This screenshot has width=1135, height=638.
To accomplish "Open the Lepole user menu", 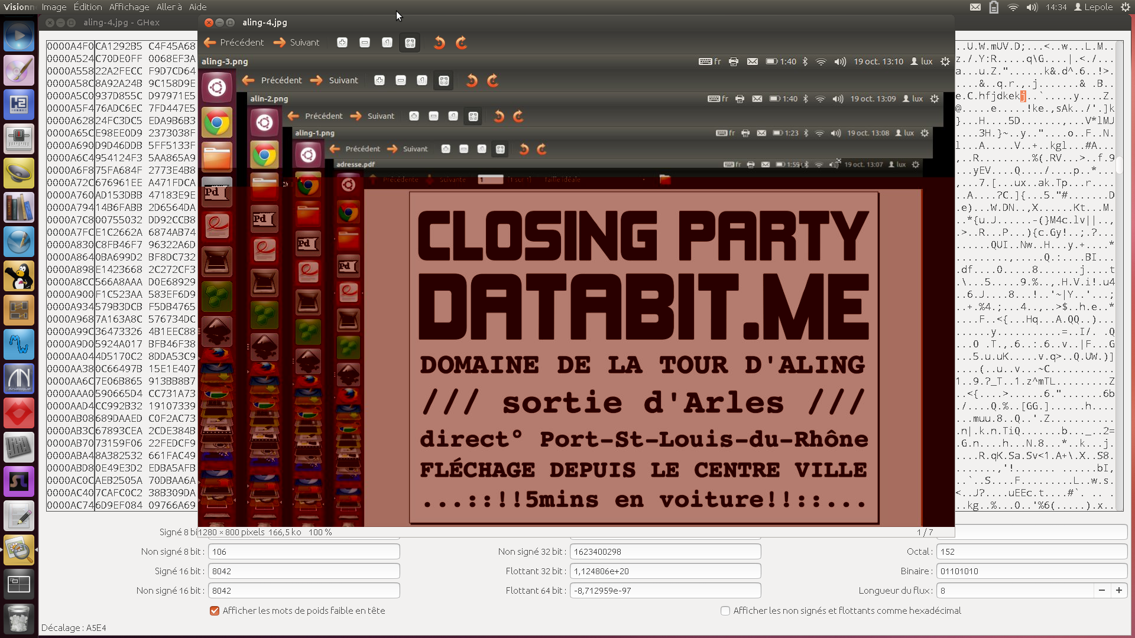I will 1094,7.
